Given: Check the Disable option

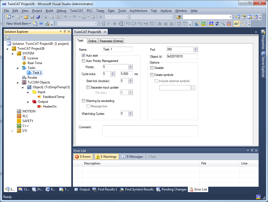Looking at the screenshot, I should coord(152,68).
